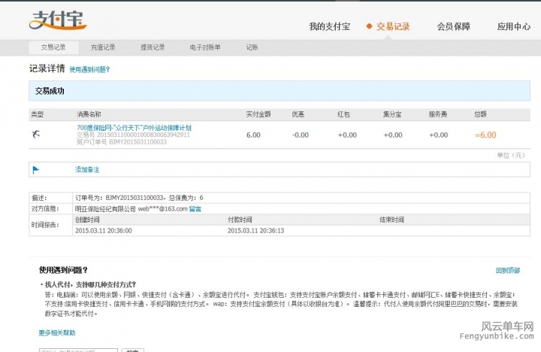
Task: Open the 700度保险网 insurance plan item link
Action: tap(134, 127)
